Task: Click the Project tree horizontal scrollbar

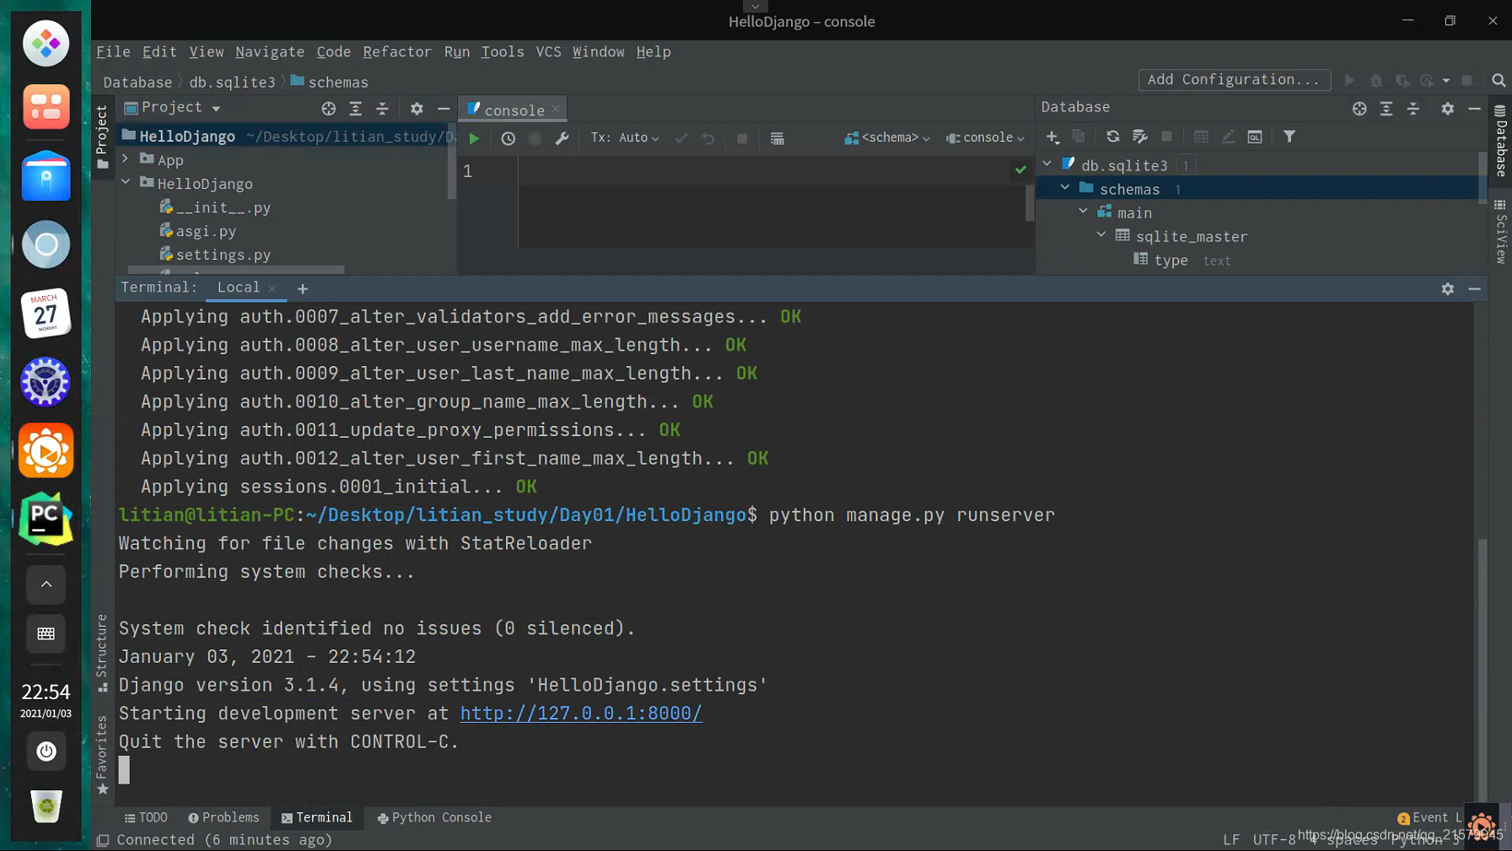Action: pyautogui.click(x=236, y=270)
